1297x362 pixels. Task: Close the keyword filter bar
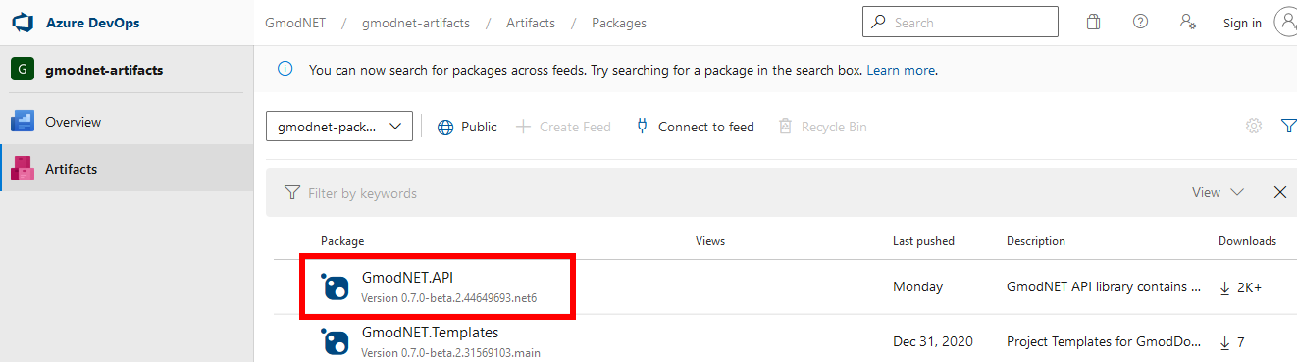(1280, 192)
